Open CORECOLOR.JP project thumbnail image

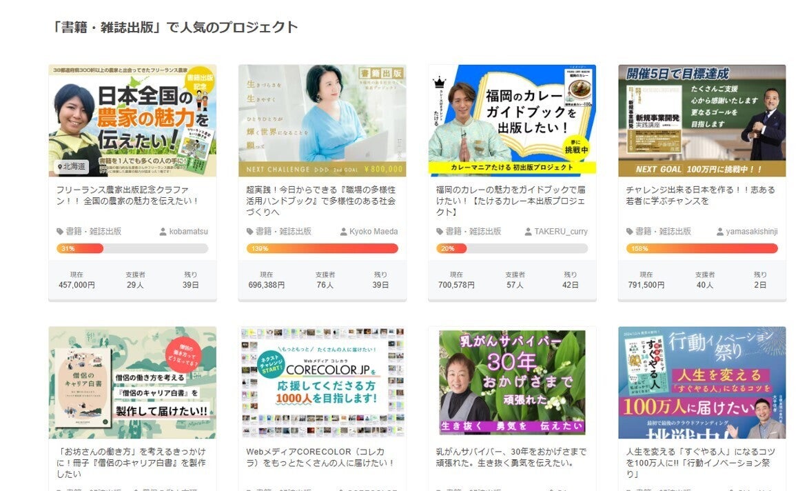(322, 383)
